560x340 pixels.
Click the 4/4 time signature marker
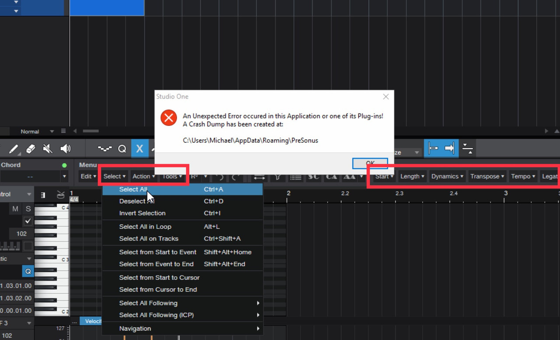click(x=74, y=199)
